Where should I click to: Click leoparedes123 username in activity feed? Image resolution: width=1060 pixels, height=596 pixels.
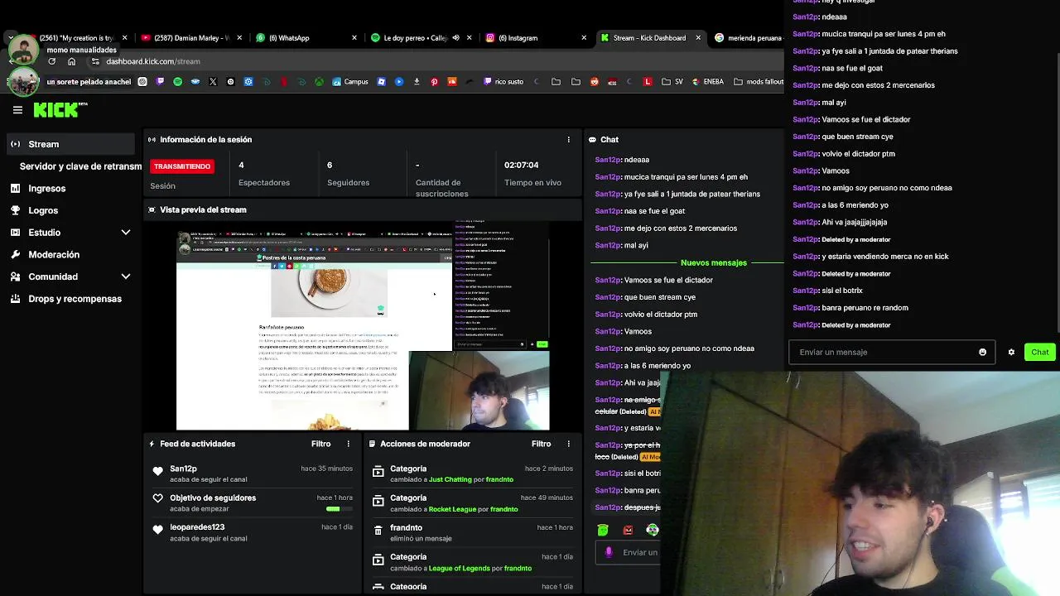click(197, 527)
